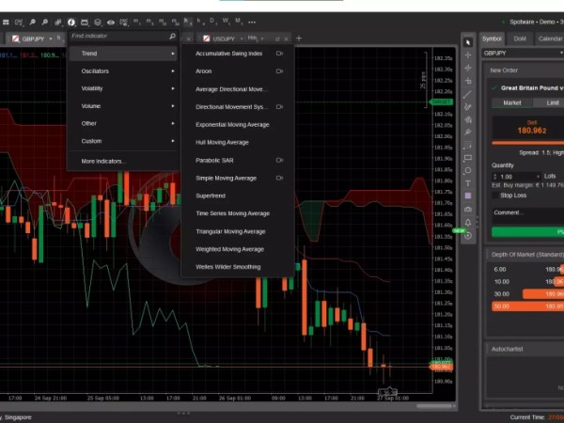564x423 pixels.
Task: Select the Limit order type
Action: [549, 102]
